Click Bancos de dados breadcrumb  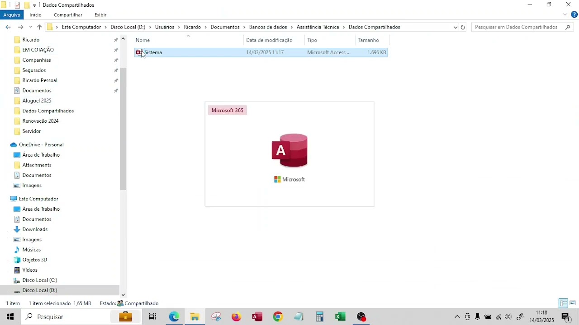point(268,27)
